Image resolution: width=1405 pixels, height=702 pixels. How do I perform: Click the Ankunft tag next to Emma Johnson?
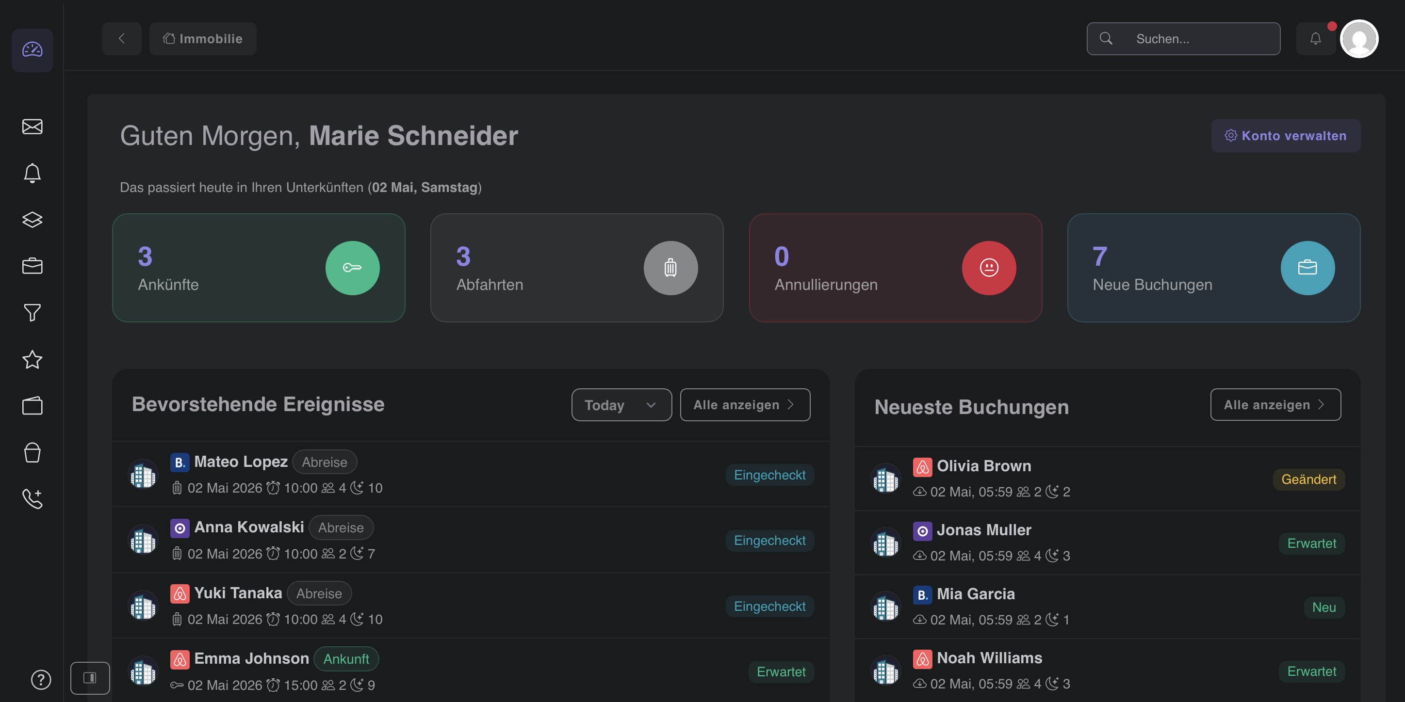click(346, 659)
